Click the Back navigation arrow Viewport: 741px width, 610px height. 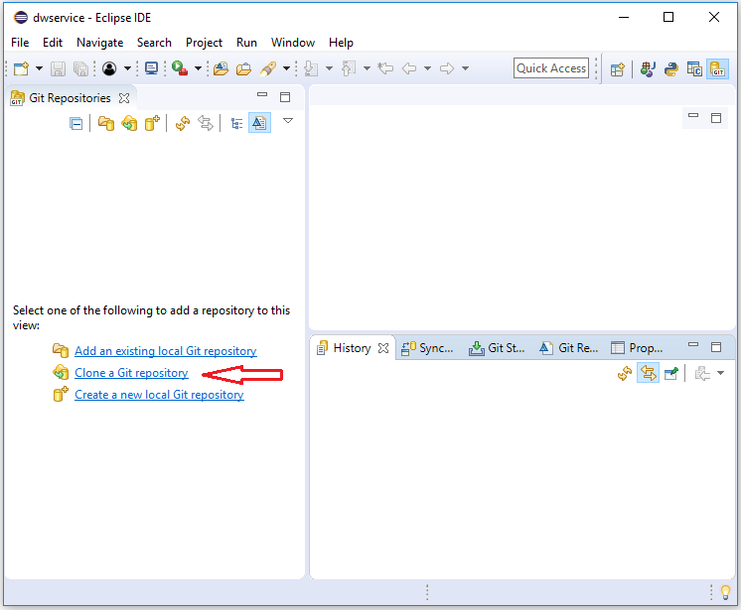[x=409, y=68]
